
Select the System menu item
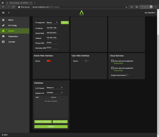pyautogui.click(x=15, y=31)
